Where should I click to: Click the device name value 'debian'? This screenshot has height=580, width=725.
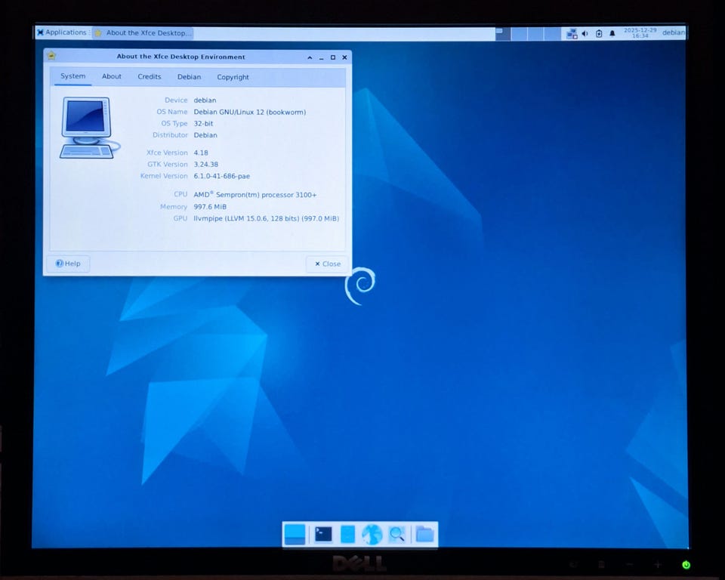(205, 100)
